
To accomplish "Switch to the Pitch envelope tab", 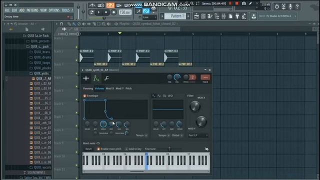I will 128,88.
